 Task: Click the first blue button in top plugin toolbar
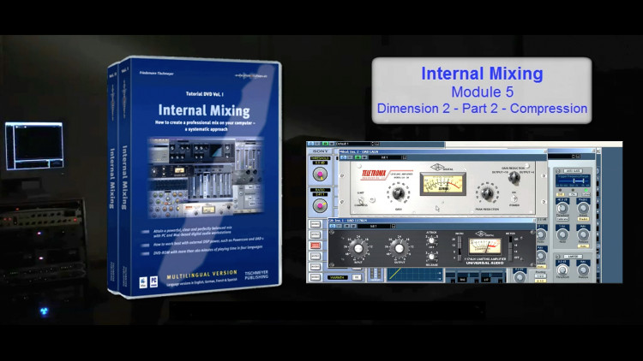click(x=310, y=144)
